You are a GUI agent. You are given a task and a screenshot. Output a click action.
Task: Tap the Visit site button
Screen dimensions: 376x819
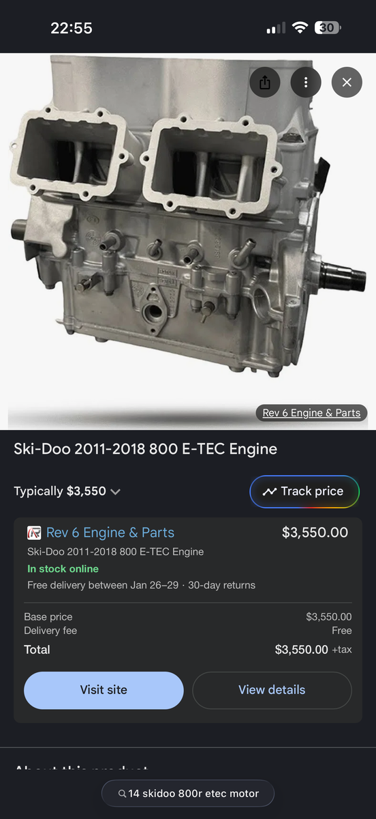[104, 690]
